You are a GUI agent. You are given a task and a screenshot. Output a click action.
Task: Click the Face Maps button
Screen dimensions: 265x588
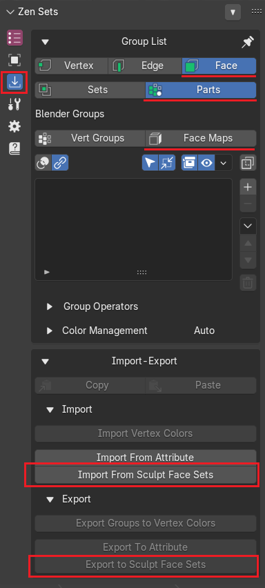tap(201, 138)
